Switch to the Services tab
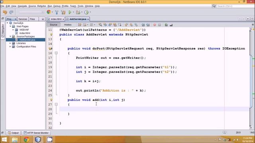The height and width of the screenshot is (143, 255). (23, 19)
